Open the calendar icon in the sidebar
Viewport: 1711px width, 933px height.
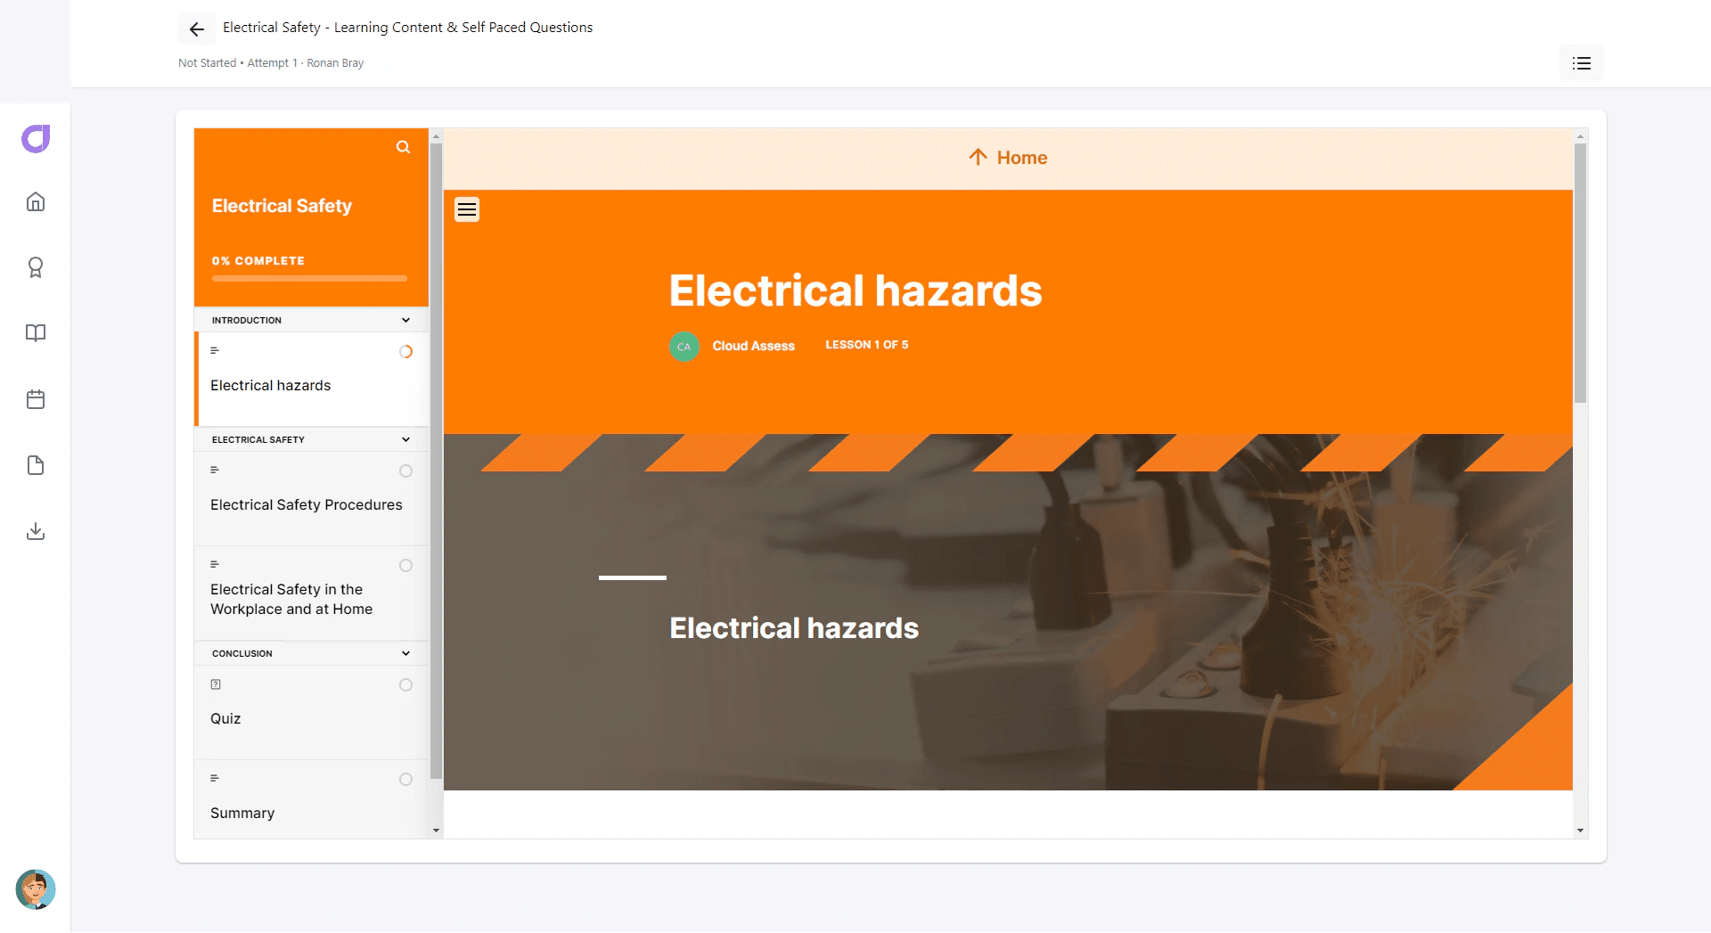[36, 399]
